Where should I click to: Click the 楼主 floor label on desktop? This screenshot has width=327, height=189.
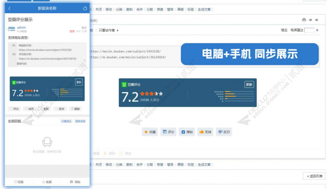coord(284,30)
